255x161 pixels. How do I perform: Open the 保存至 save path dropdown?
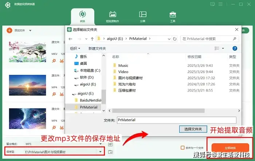pos(100,152)
